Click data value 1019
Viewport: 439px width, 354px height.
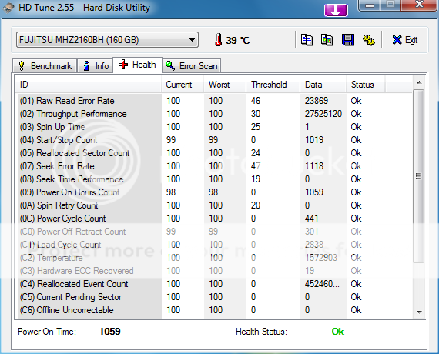314,140
